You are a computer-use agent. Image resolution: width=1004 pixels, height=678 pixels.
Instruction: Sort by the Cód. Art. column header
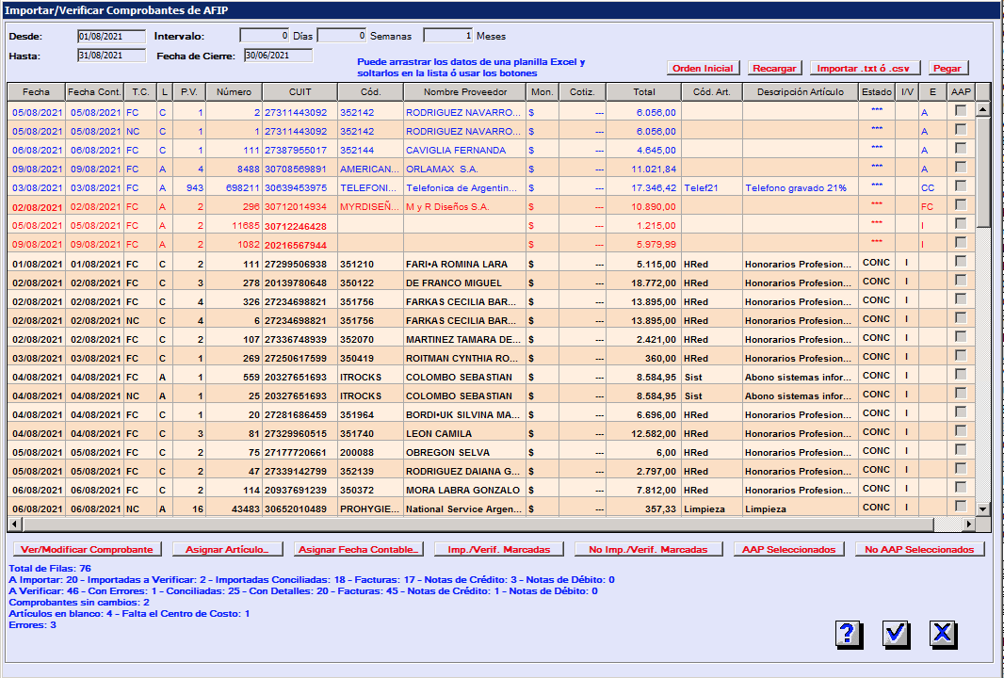coord(712,92)
